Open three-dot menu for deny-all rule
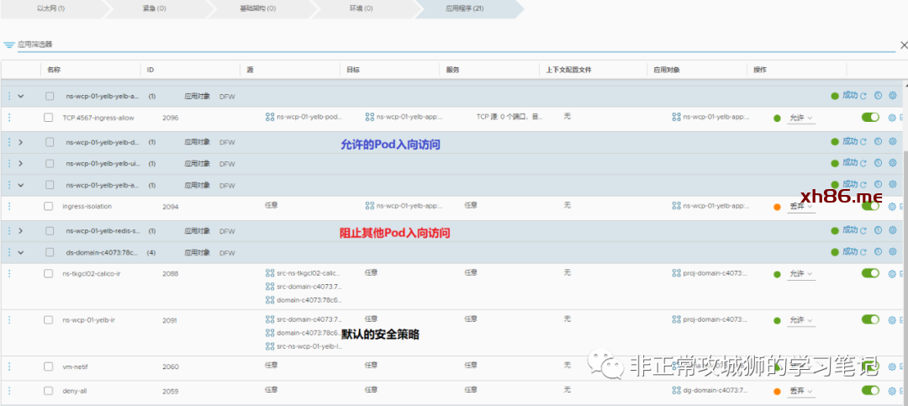The height and width of the screenshot is (406, 908). pyautogui.click(x=9, y=391)
